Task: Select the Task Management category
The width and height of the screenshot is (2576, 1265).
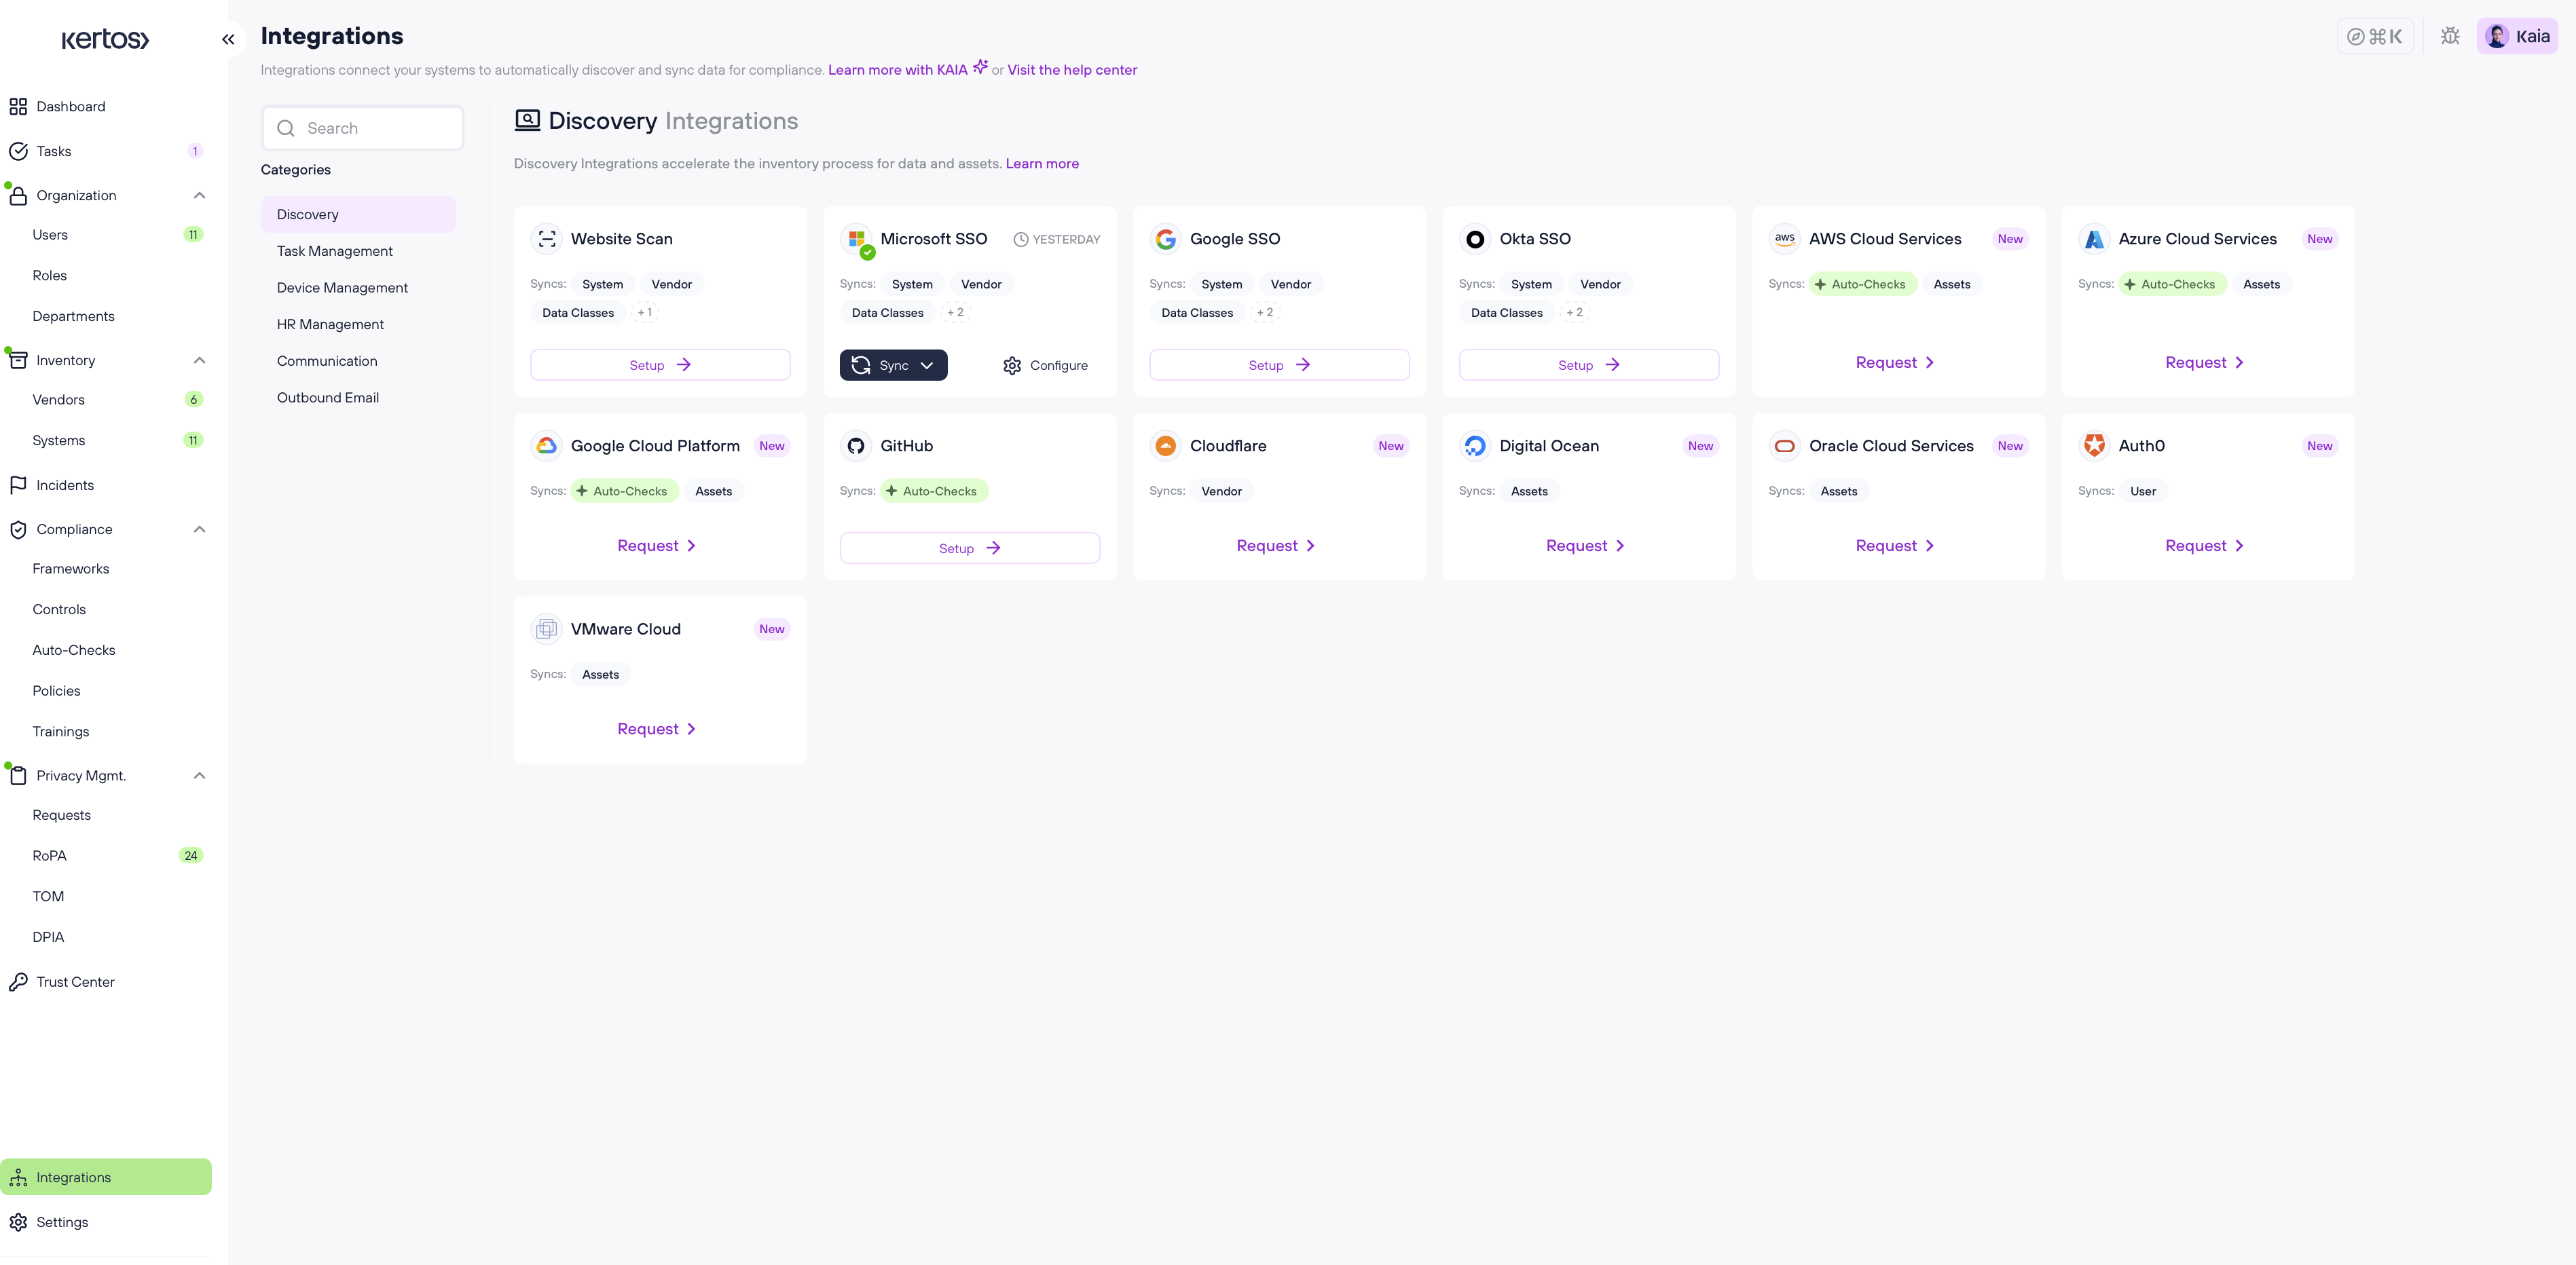Action: click(x=358, y=251)
